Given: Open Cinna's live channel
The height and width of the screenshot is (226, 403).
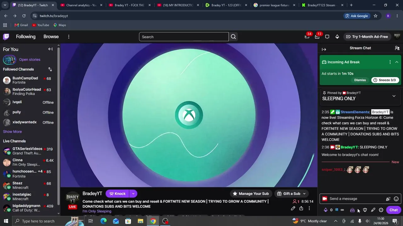Looking at the screenshot, I should 29,162.
